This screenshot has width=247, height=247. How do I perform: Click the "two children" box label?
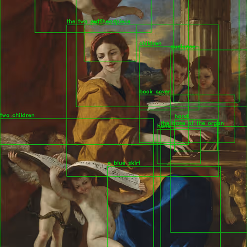click(x=17, y=116)
